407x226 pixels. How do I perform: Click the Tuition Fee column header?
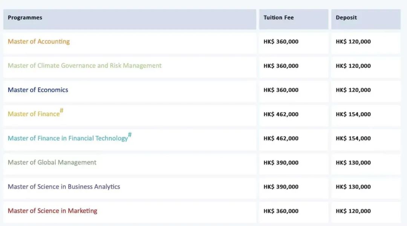coord(278,18)
